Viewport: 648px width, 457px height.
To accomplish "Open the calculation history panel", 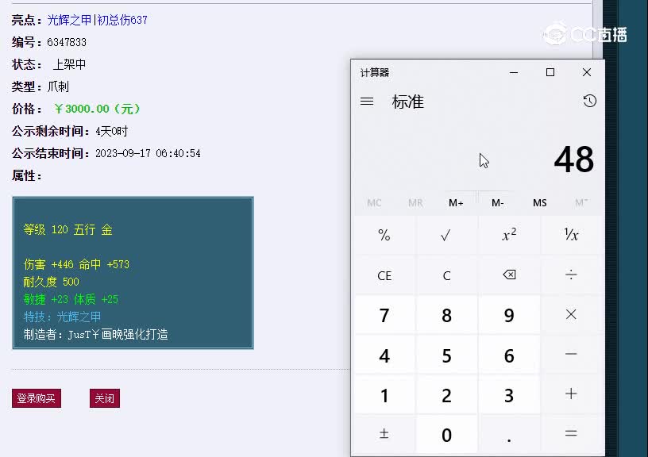I will (588, 101).
